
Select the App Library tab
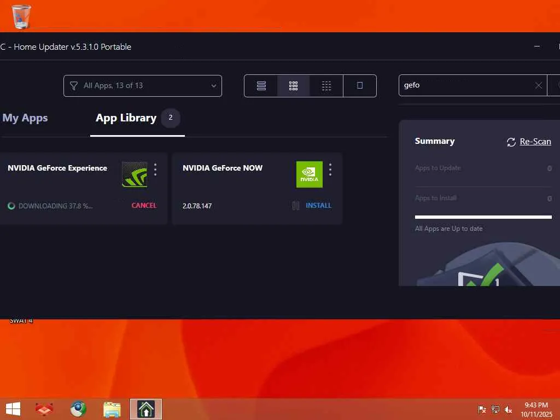(126, 118)
